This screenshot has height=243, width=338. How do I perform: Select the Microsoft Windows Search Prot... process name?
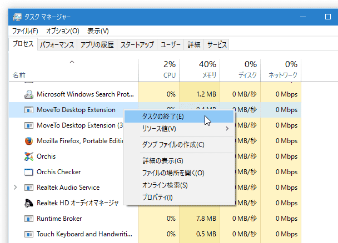point(85,94)
